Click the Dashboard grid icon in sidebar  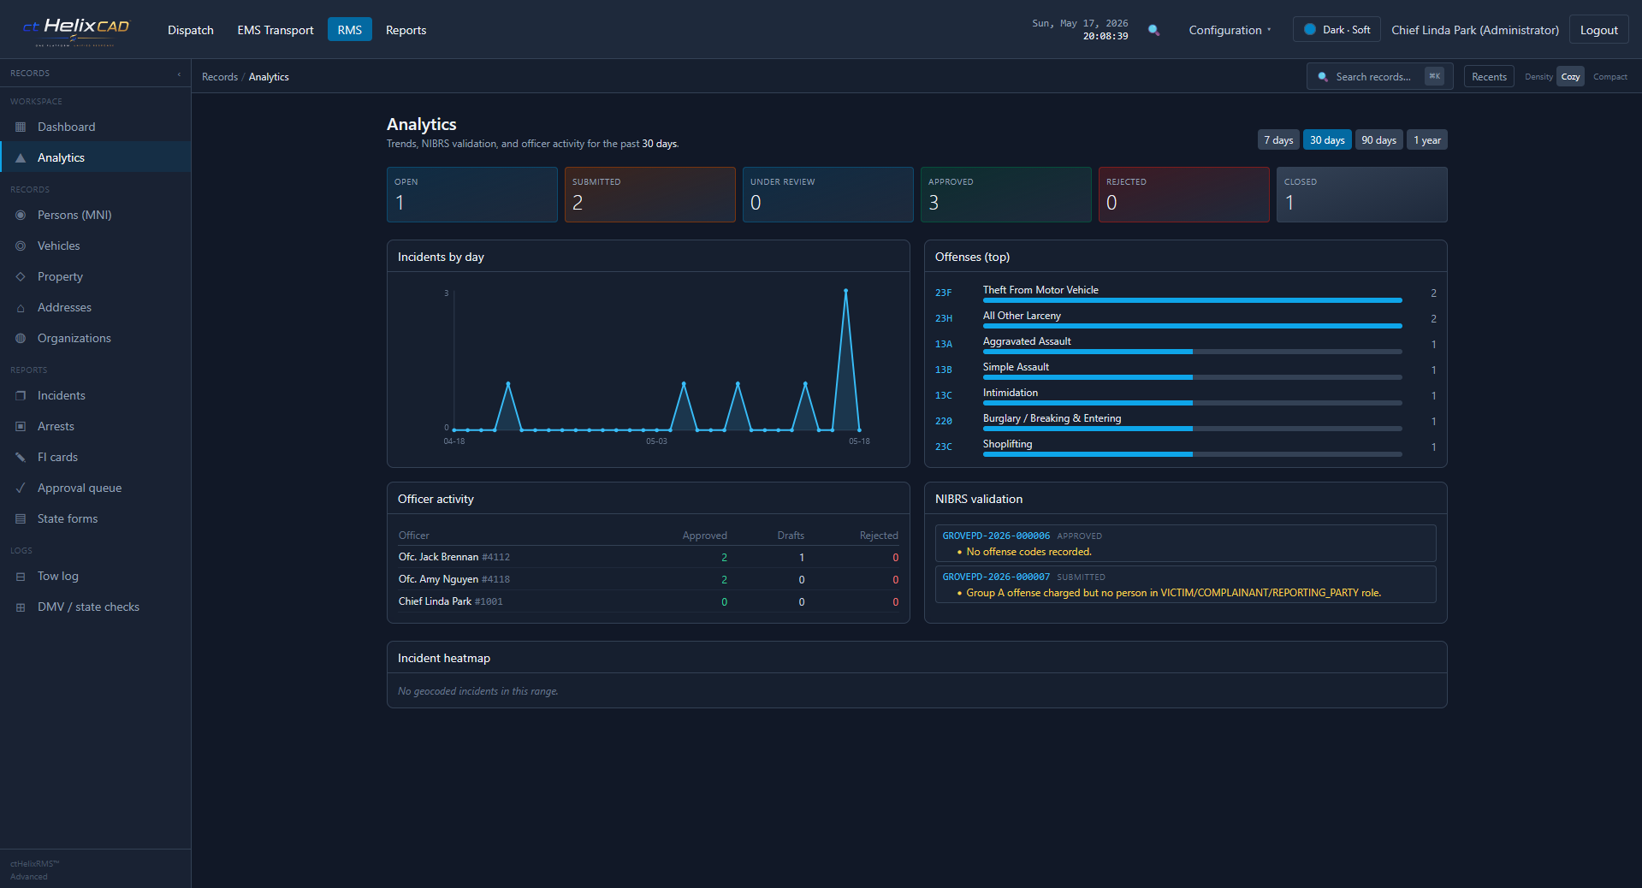tap(21, 127)
